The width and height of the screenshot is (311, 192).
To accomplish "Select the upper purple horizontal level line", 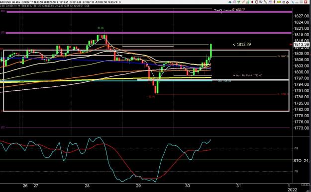I will tap(149, 12).
